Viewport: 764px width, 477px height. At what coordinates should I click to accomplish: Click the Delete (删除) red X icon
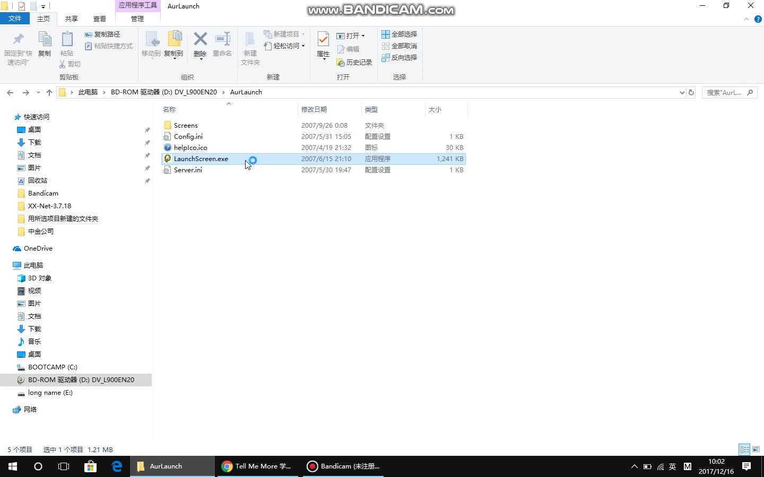pos(200,44)
